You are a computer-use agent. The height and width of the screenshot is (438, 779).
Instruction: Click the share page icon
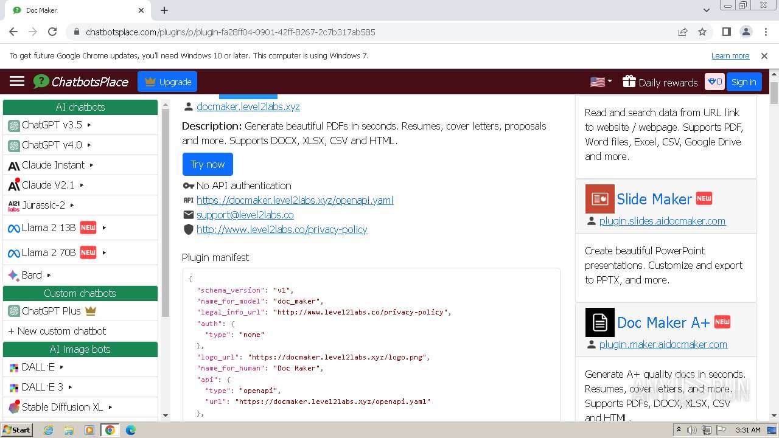(x=683, y=32)
